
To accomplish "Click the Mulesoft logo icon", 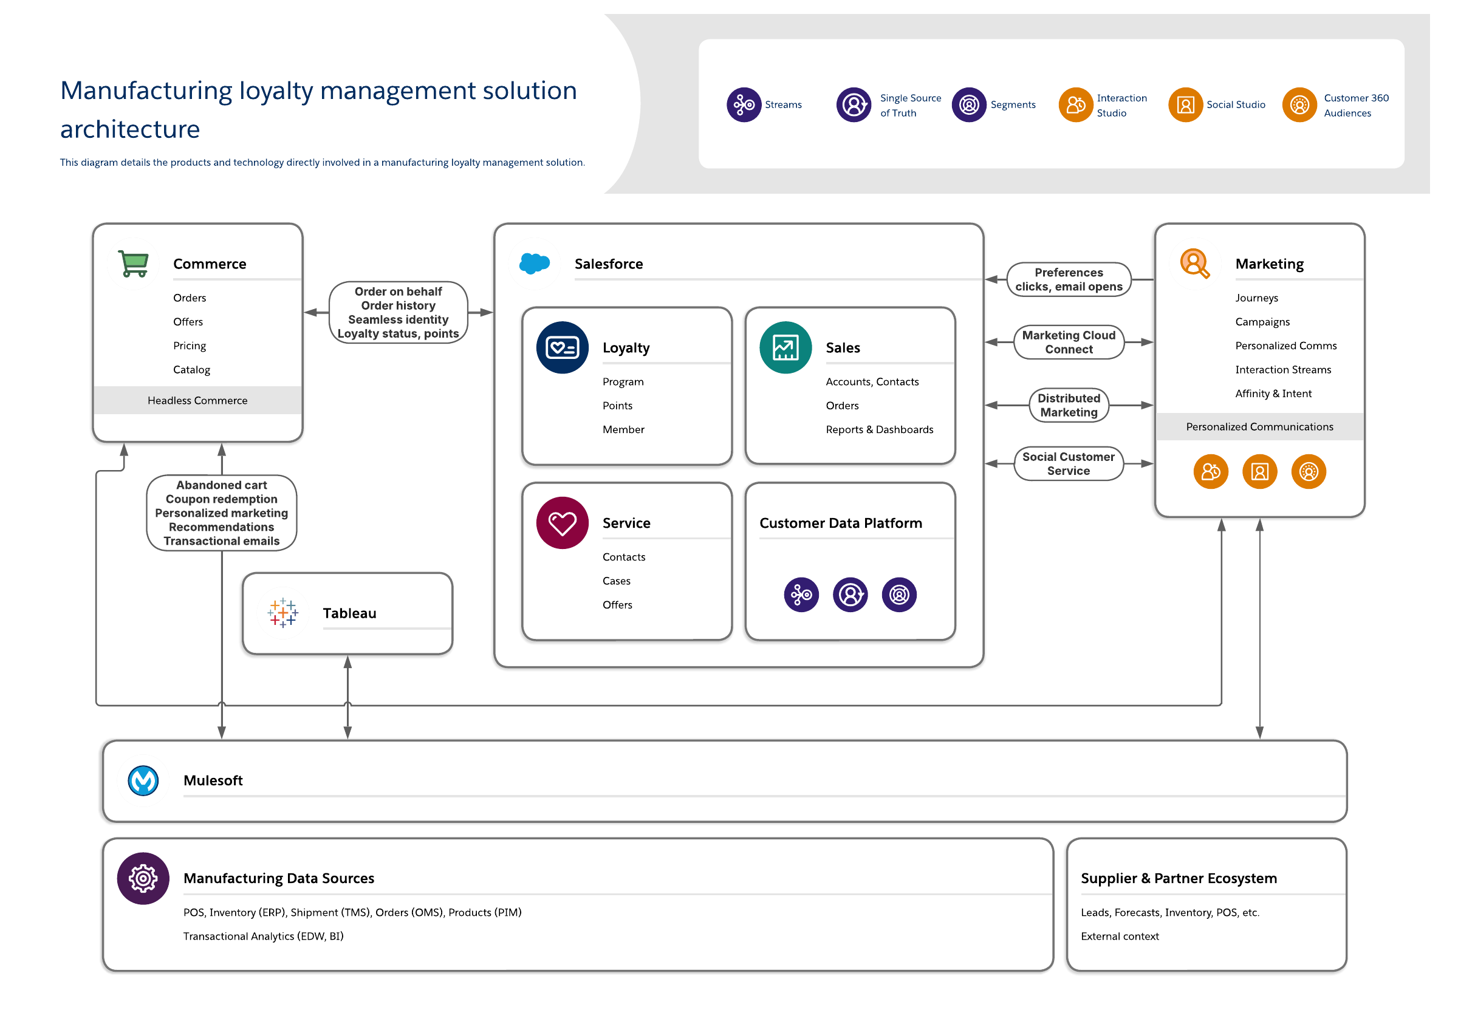I will 143,780.
